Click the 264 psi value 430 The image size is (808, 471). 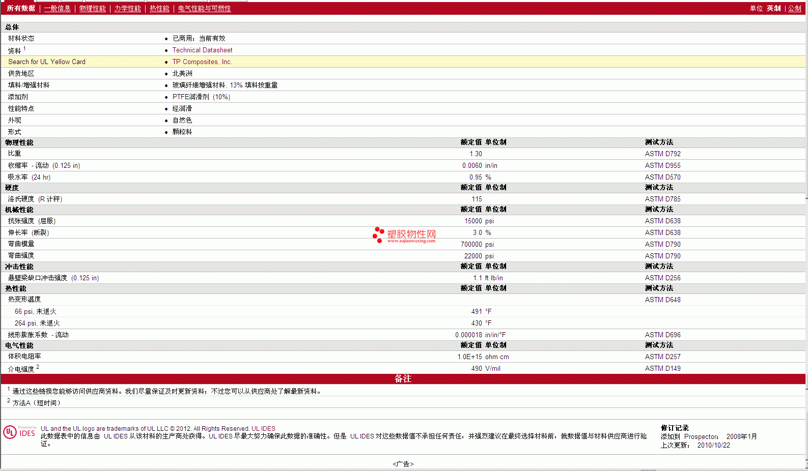477,323
